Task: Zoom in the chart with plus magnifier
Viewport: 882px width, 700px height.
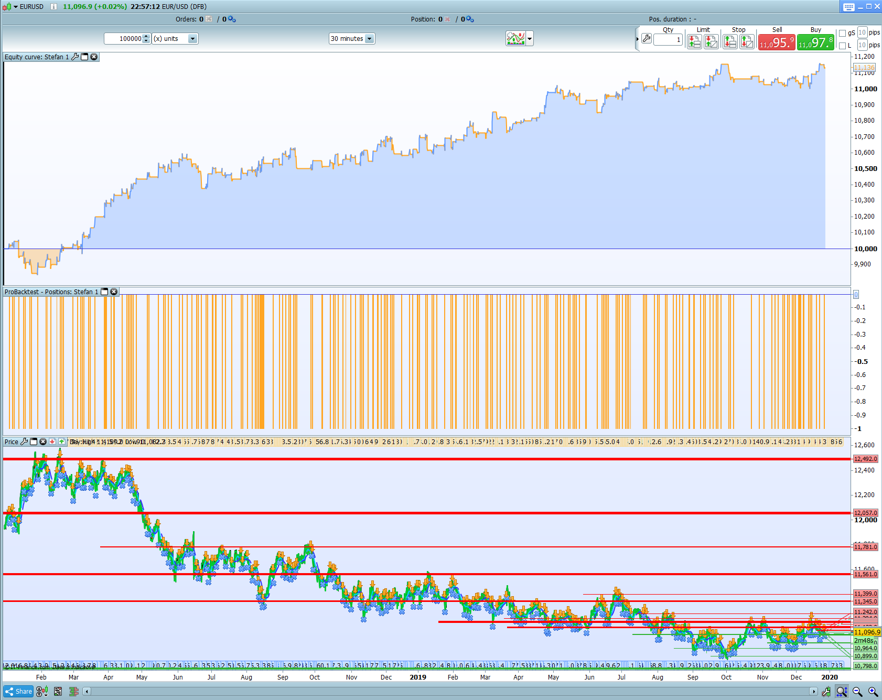Action: point(873,692)
